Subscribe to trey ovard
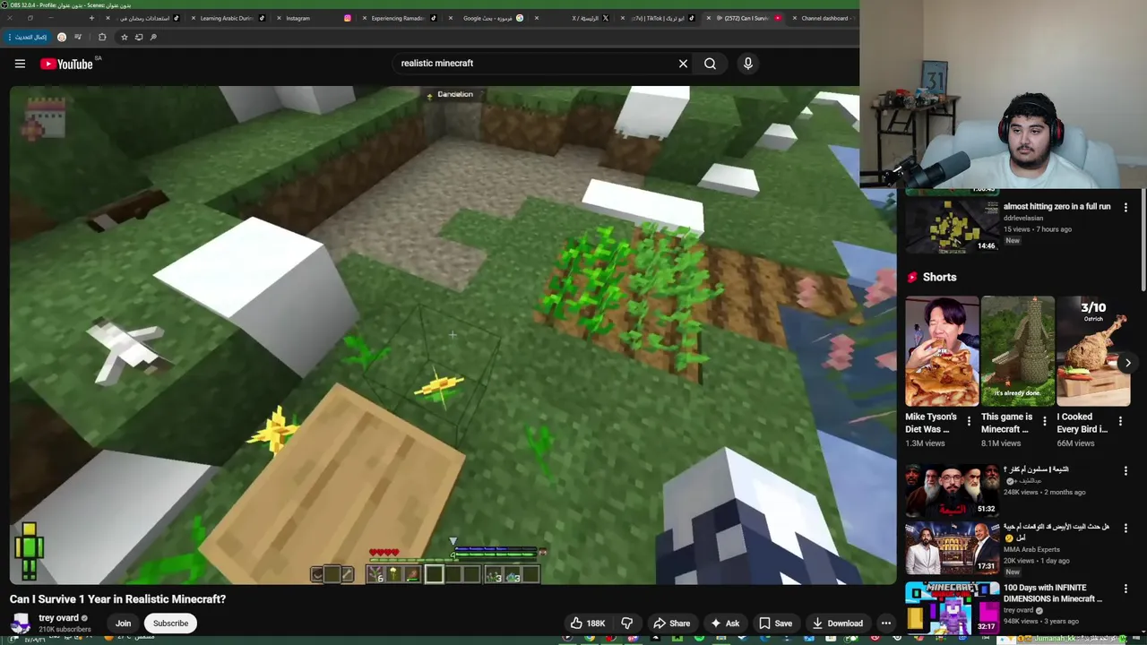 pos(170,623)
